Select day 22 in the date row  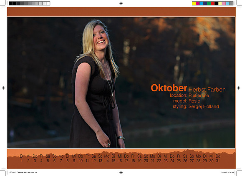159,161
